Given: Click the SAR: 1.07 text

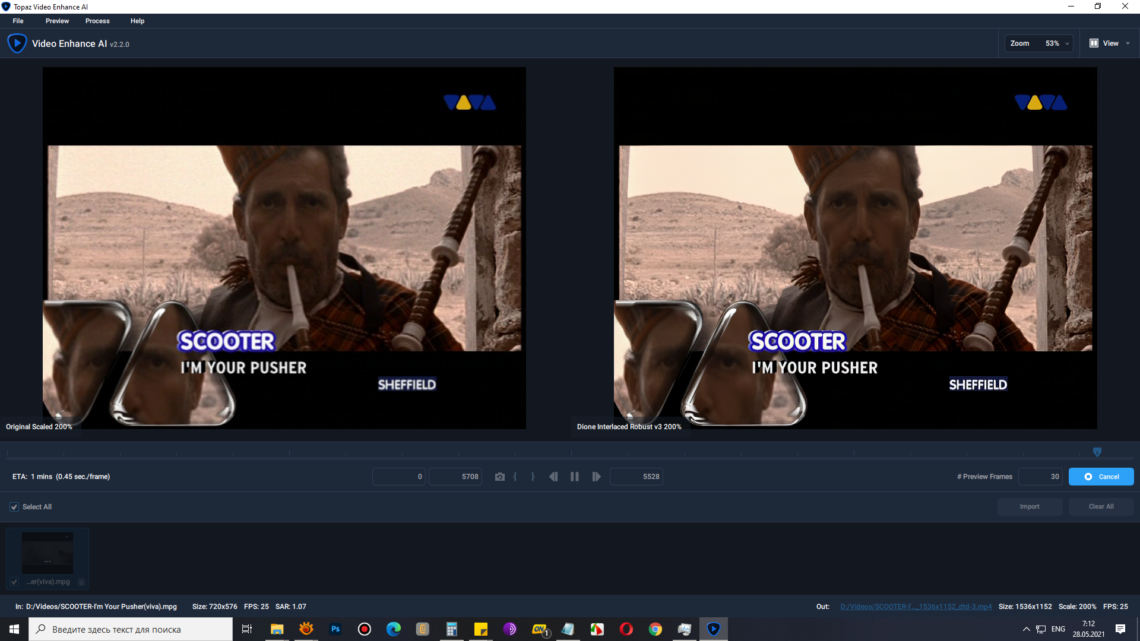Looking at the screenshot, I should tap(291, 607).
